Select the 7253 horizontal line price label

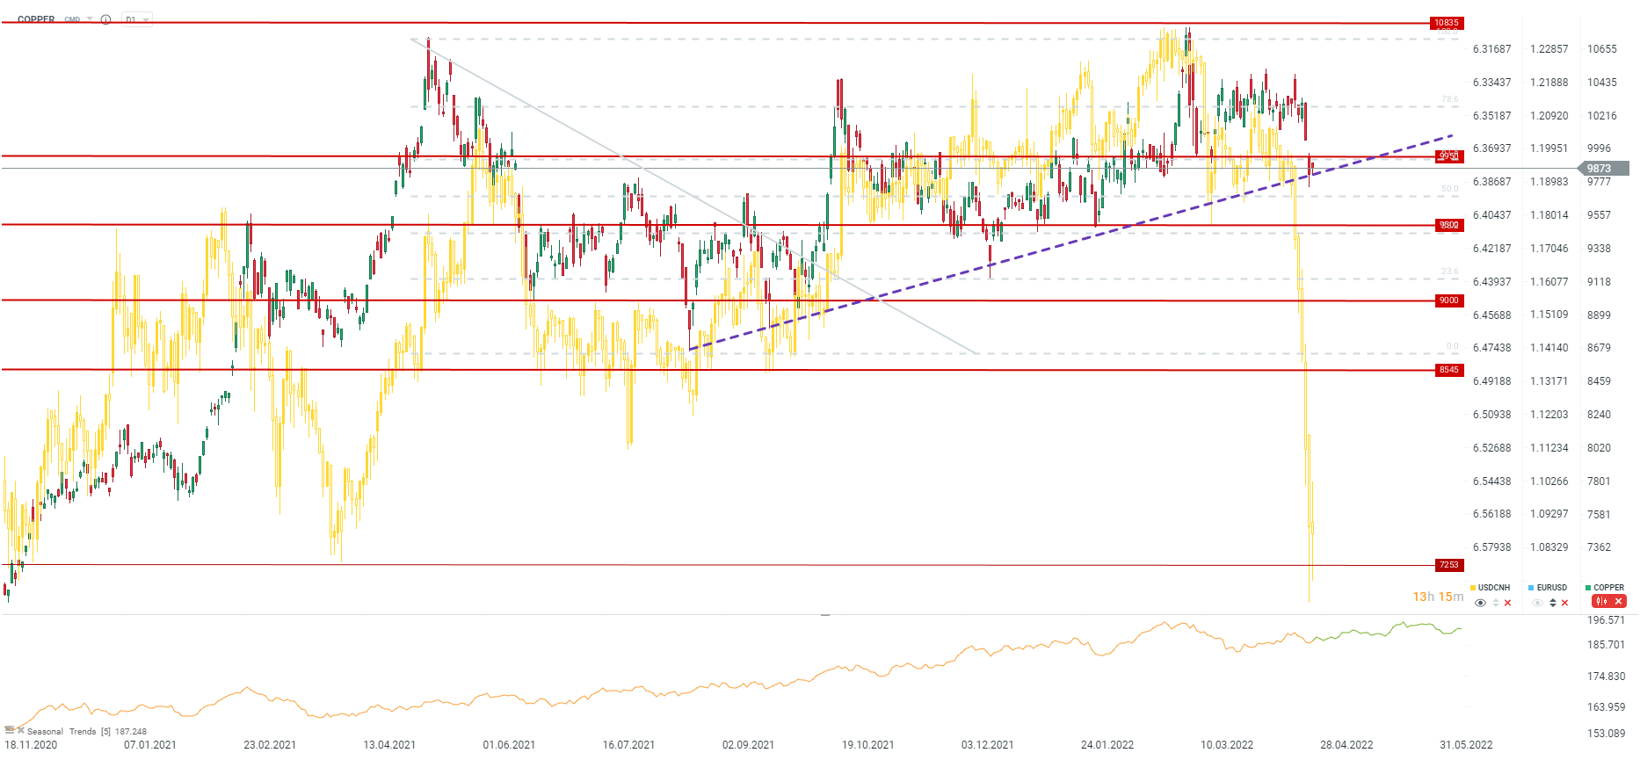(x=1448, y=565)
